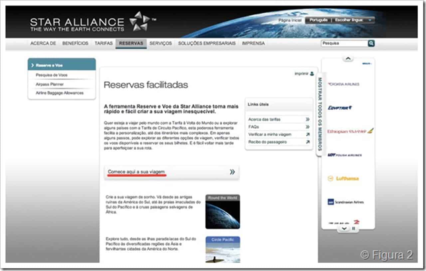Select the LOT Polish Airlines logo
Viewport: 426px width, 271px height.
[x=345, y=155]
